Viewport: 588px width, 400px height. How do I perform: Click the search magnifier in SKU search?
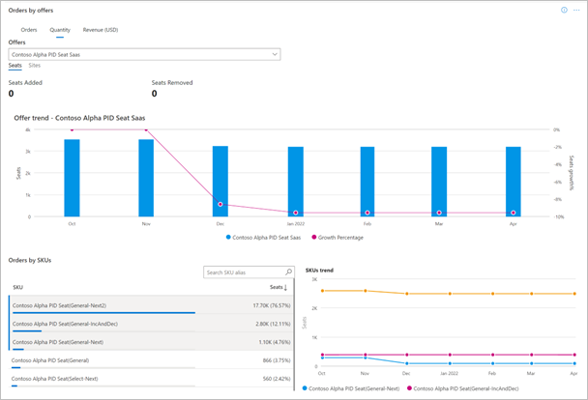pos(288,271)
